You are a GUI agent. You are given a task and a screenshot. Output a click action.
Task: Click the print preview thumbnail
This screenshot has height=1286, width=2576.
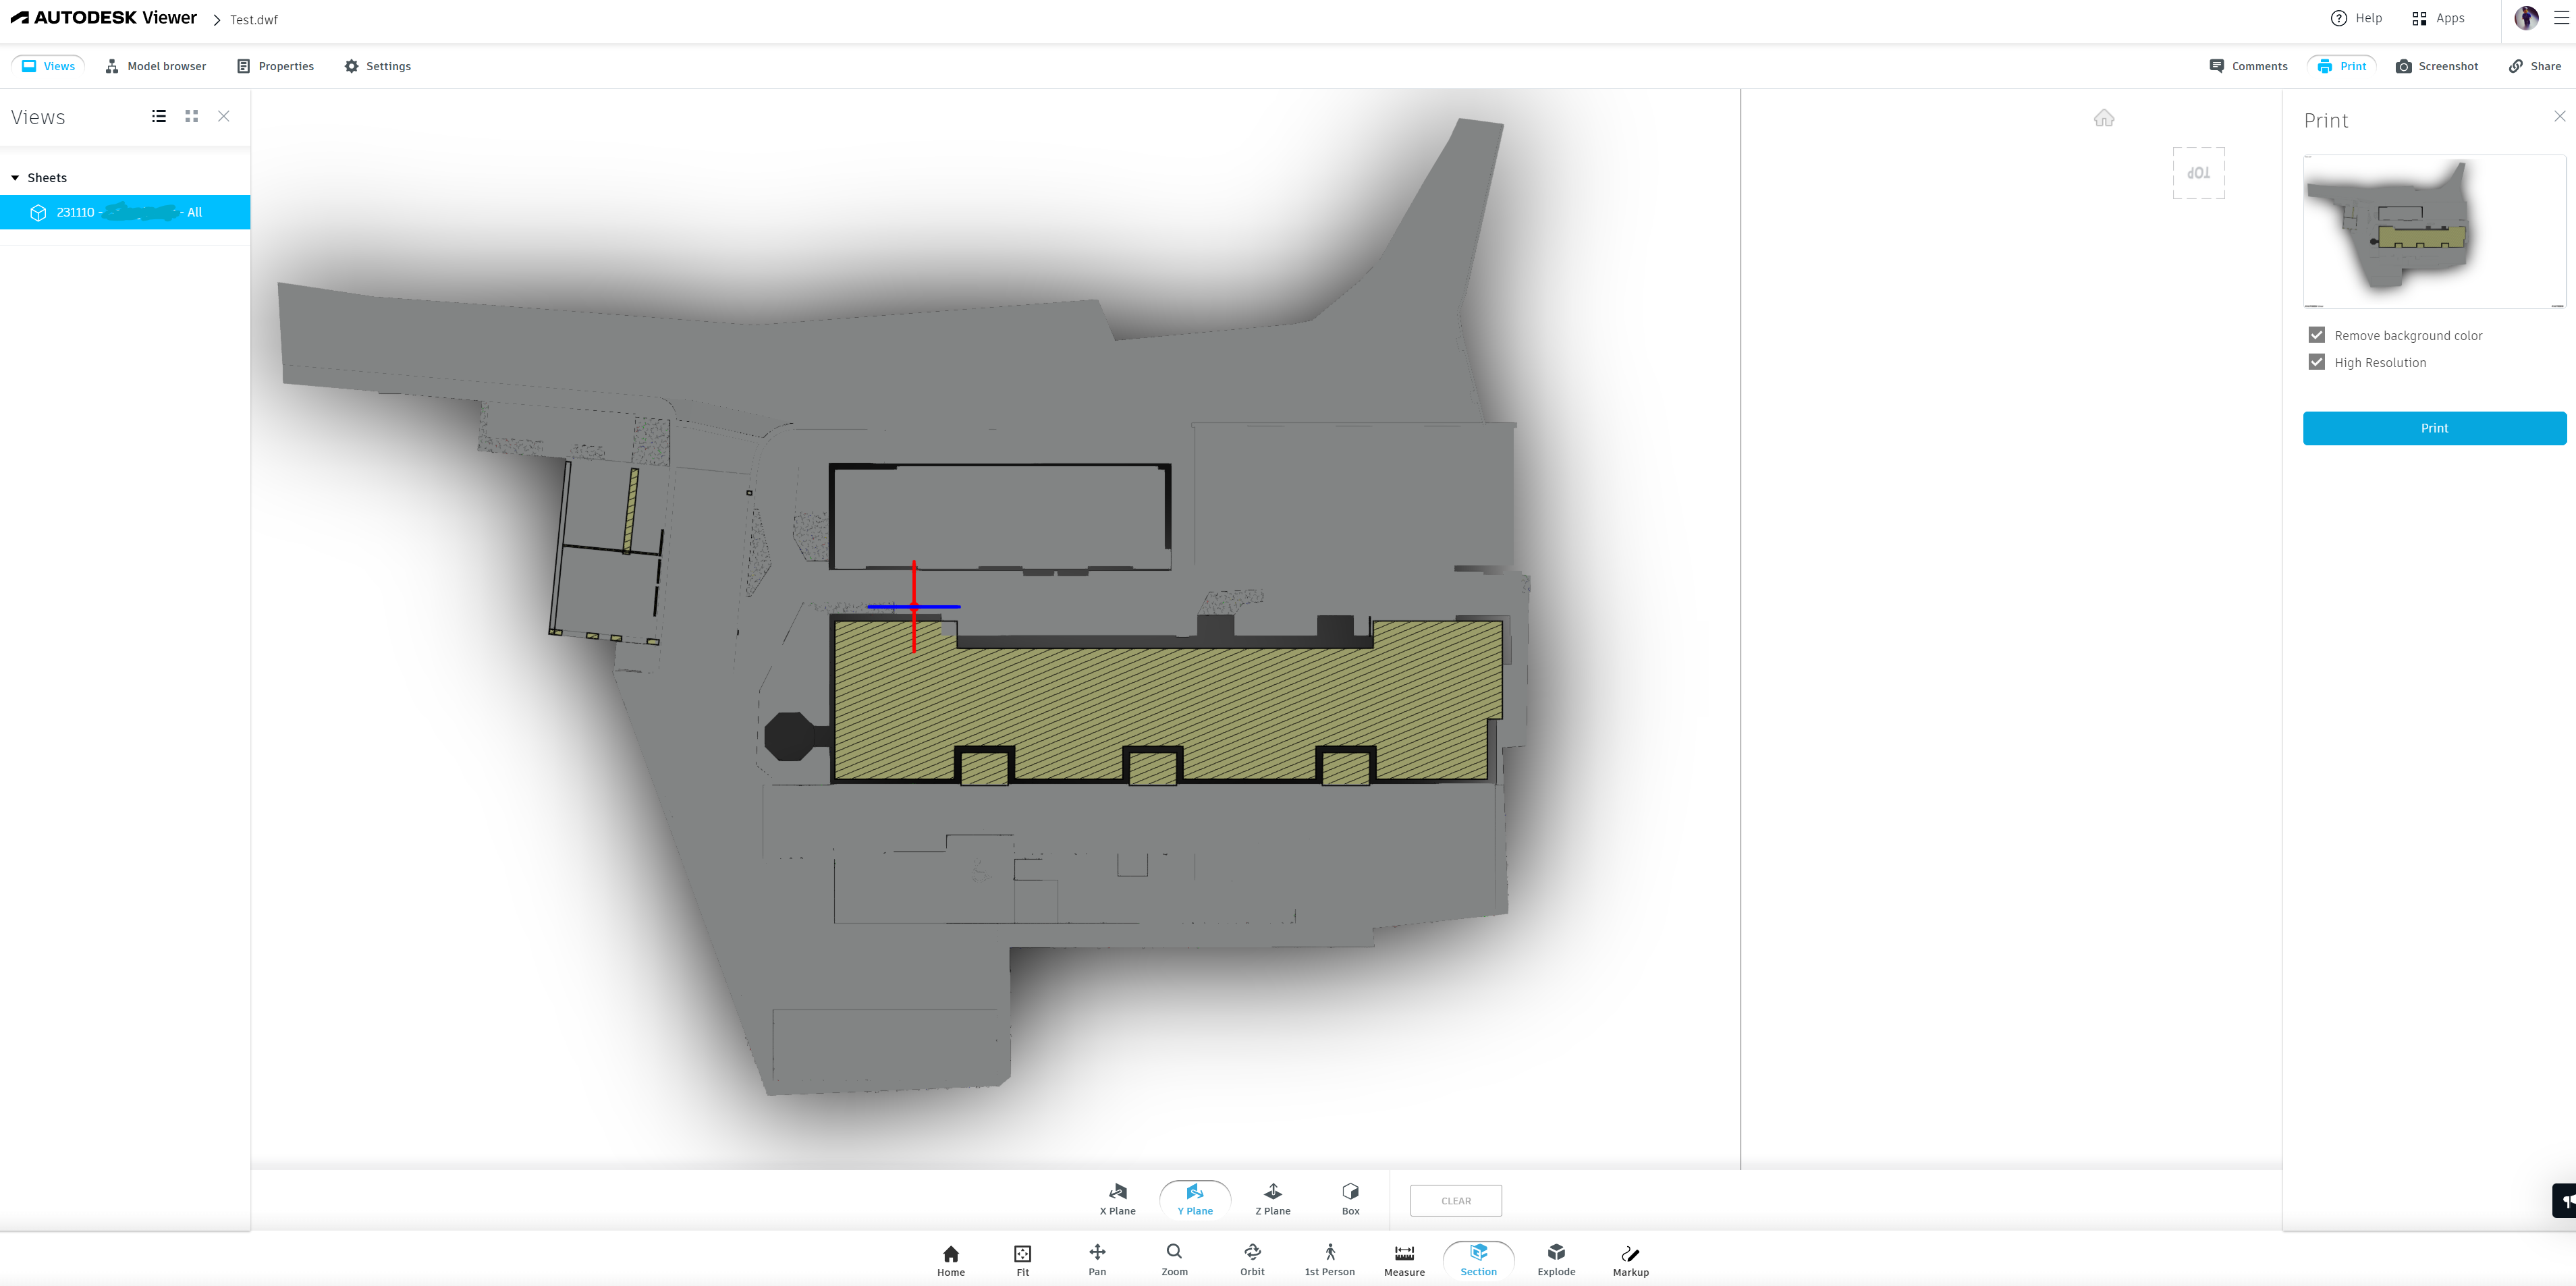click(2434, 231)
